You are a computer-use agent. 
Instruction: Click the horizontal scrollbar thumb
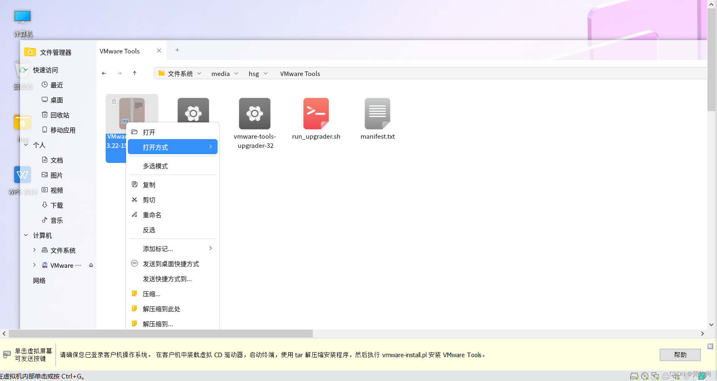point(161,333)
